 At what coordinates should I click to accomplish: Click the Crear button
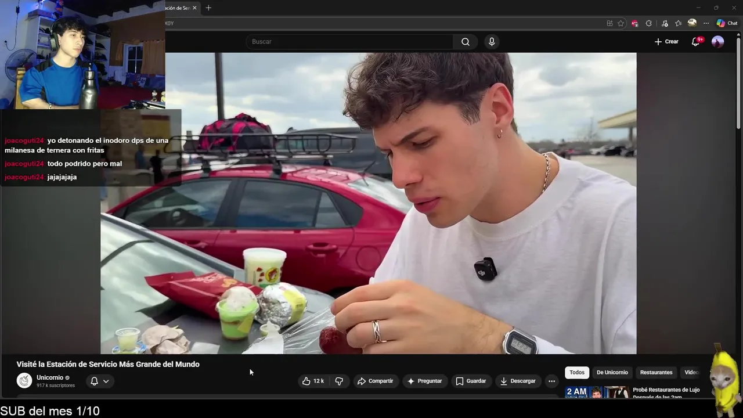[x=666, y=42]
